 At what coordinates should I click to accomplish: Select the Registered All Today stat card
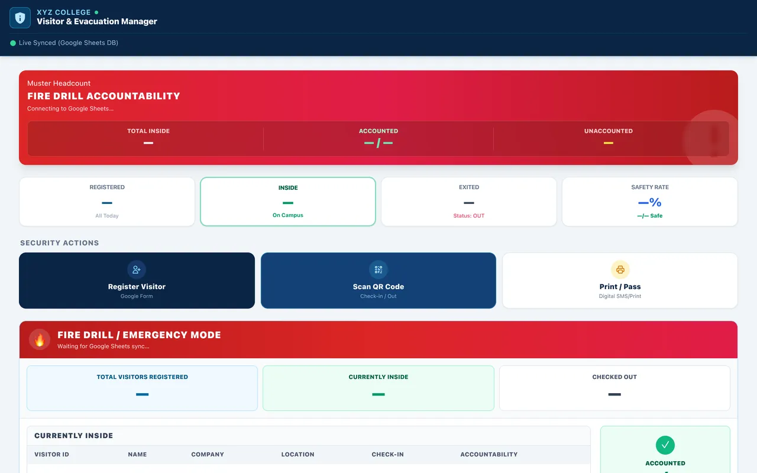[107, 202]
